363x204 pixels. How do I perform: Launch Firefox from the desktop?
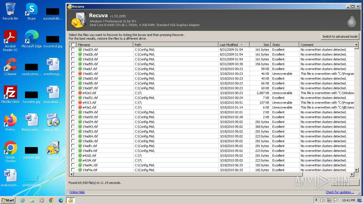pyautogui.click(x=10, y=122)
